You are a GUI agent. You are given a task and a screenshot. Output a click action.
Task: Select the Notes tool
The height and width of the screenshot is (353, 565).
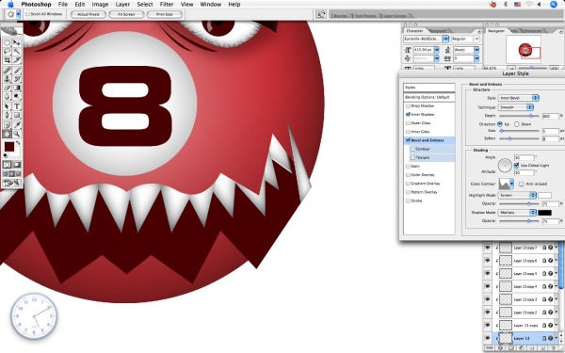point(7,125)
